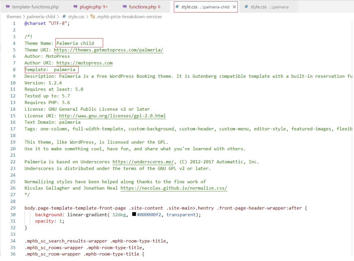Click line number 8 in gutter
This screenshot has height=261, width=354.
[14, 70]
